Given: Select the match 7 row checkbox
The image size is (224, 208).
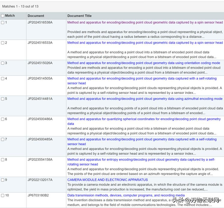Looking at the screenshot, I should click(3, 140).
